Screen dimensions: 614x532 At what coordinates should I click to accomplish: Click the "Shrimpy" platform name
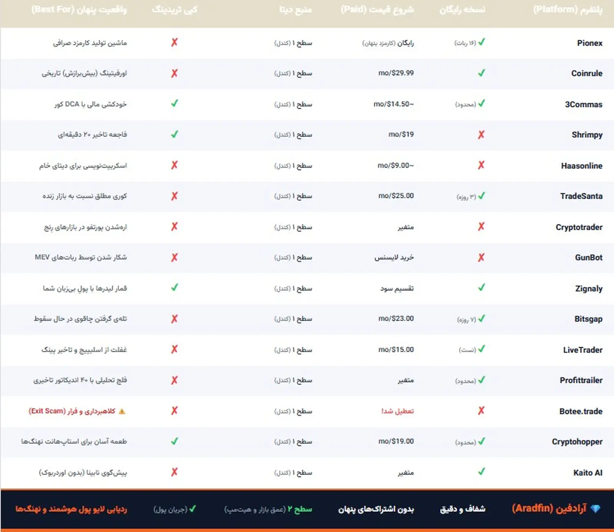[x=587, y=135]
